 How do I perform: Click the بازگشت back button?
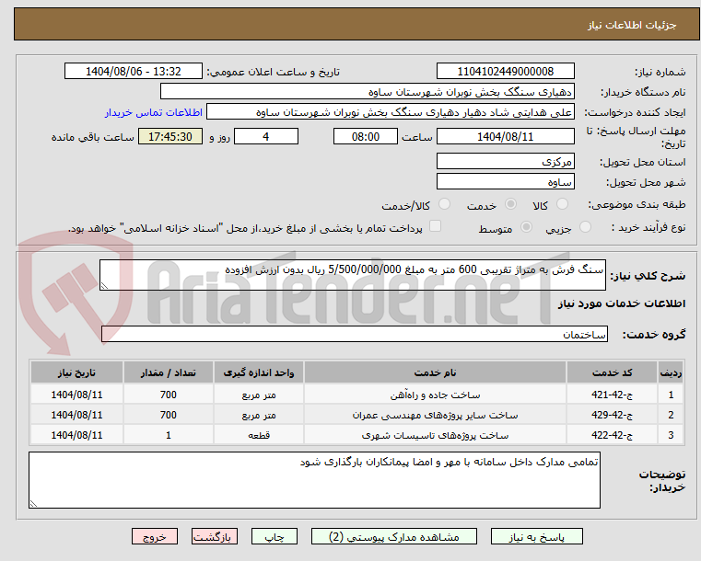pos(214,536)
